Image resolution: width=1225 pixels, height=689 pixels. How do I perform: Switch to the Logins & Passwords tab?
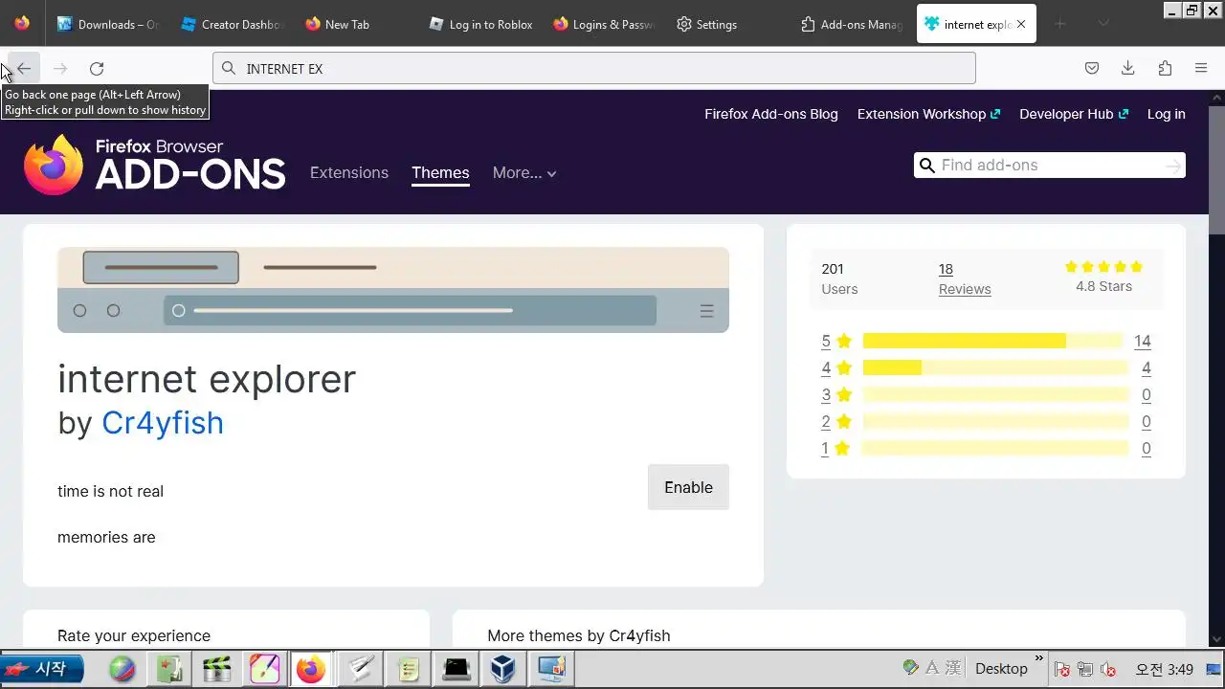pyautogui.click(x=603, y=24)
